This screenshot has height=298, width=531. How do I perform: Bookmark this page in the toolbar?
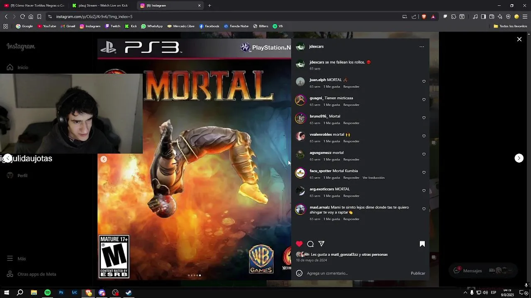[39, 17]
